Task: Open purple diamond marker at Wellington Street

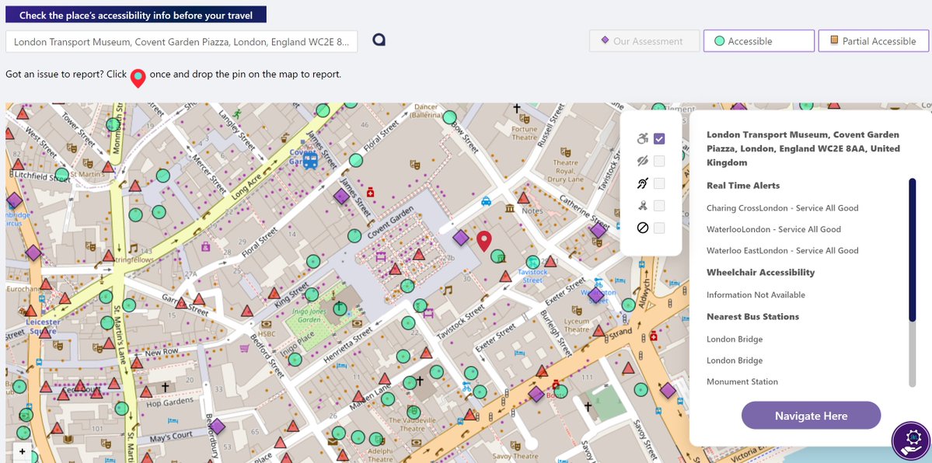Action: 596,294
